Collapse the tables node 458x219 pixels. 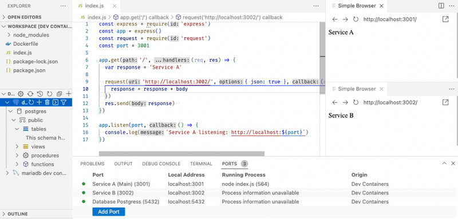click(x=17, y=129)
